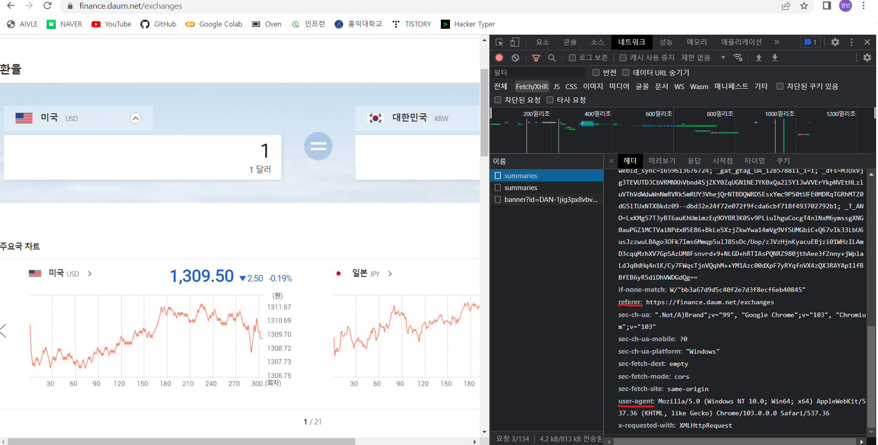Open the GitHub bookmark
878x445 pixels.
[x=158, y=24]
